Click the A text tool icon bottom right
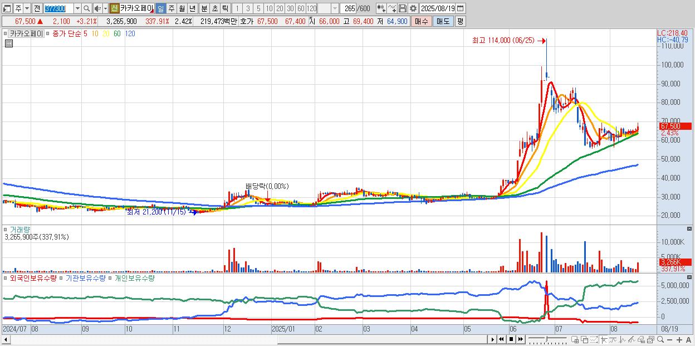695x346 pixels. coord(688,340)
